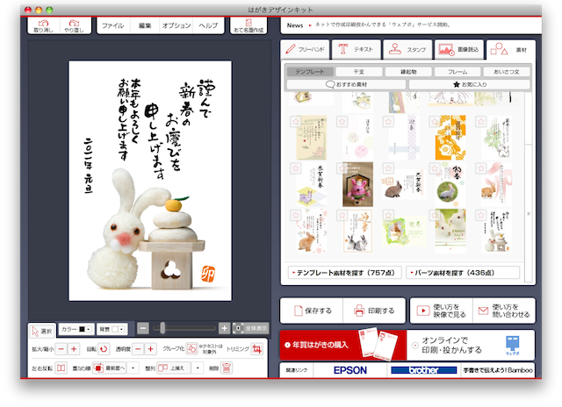562x407 pixels.
Task: Flip the image with the 左右反転 icon
Action: coord(61,368)
